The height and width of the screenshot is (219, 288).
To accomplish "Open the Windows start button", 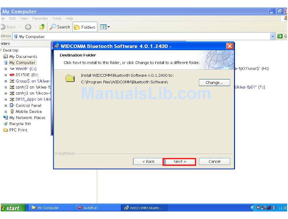I will (13, 208).
